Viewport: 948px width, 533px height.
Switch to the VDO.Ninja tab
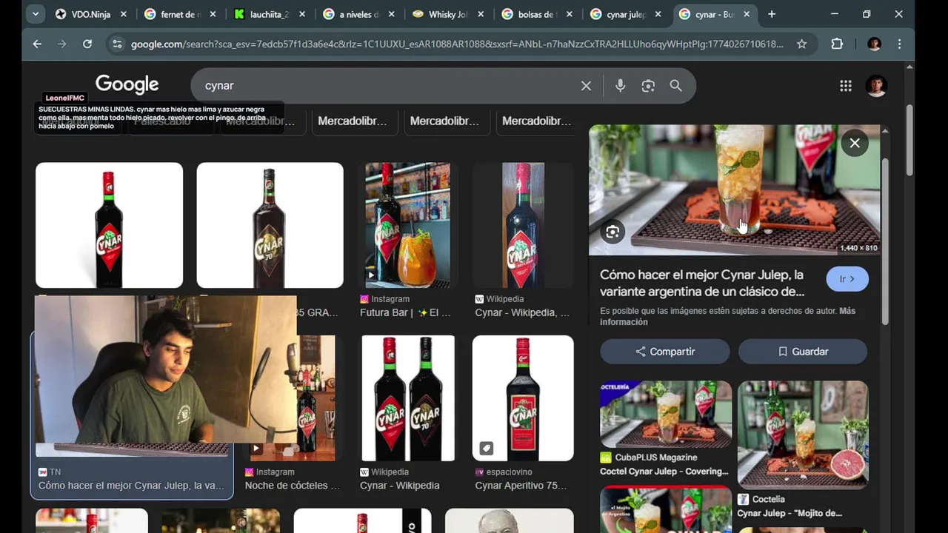(91, 14)
